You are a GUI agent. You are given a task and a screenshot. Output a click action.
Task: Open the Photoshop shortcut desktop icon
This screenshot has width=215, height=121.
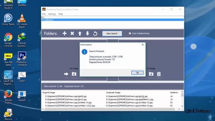(22, 59)
